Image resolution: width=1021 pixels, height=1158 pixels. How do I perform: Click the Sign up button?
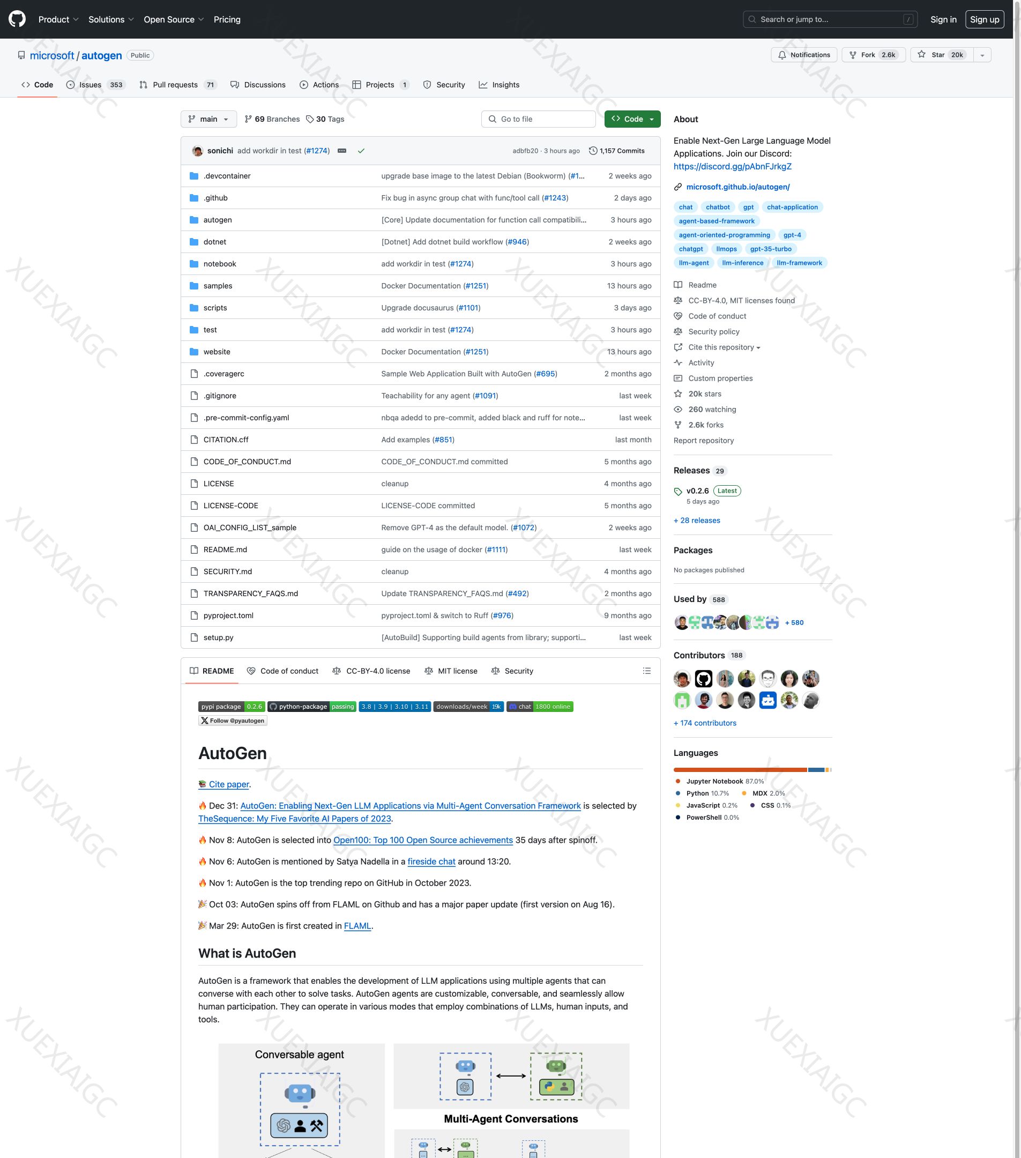click(984, 19)
